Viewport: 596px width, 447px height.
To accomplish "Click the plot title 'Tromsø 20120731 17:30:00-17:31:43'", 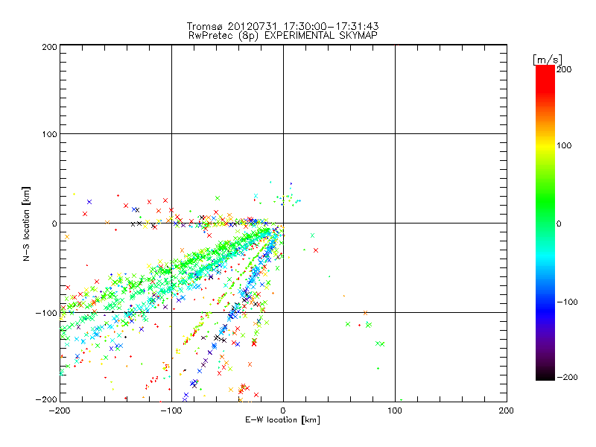I will click(x=282, y=26).
